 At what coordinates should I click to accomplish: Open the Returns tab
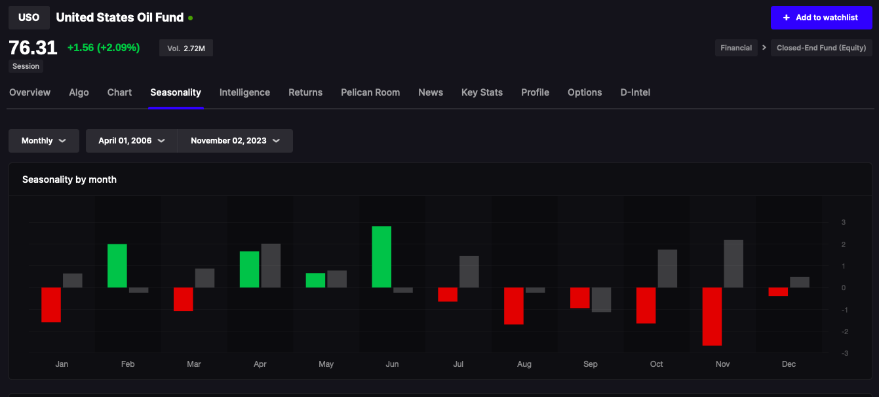(x=305, y=92)
